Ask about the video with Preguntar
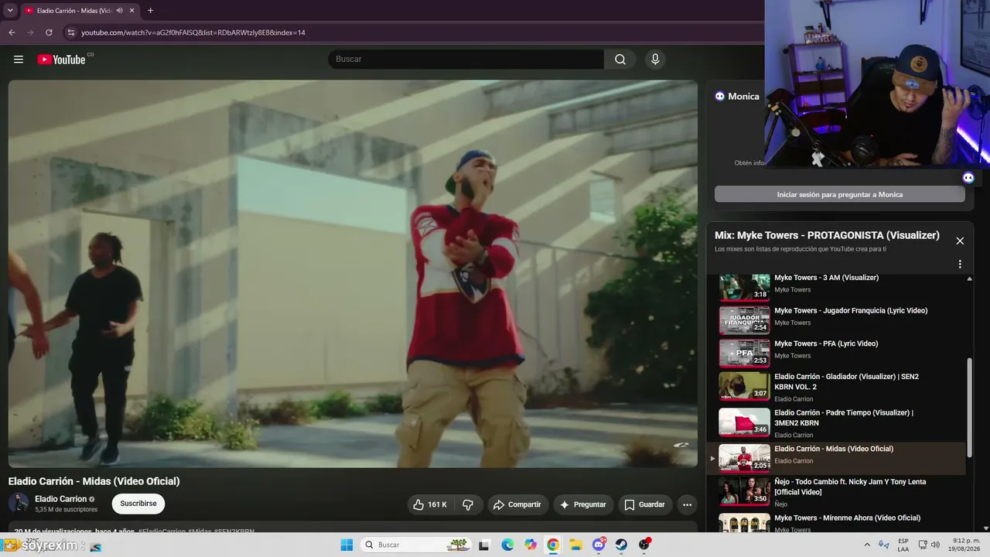This screenshot has width=990, height=557. (583, 504)
